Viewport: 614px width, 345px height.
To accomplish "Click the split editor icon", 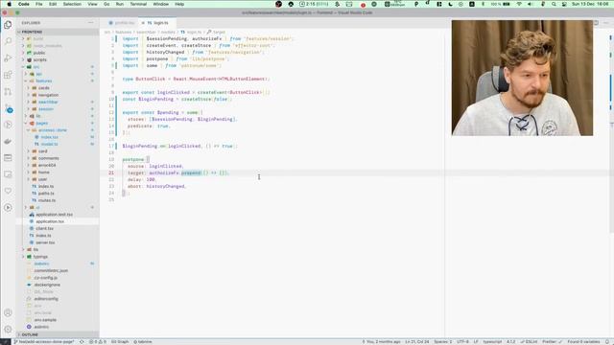I will 596,23.
